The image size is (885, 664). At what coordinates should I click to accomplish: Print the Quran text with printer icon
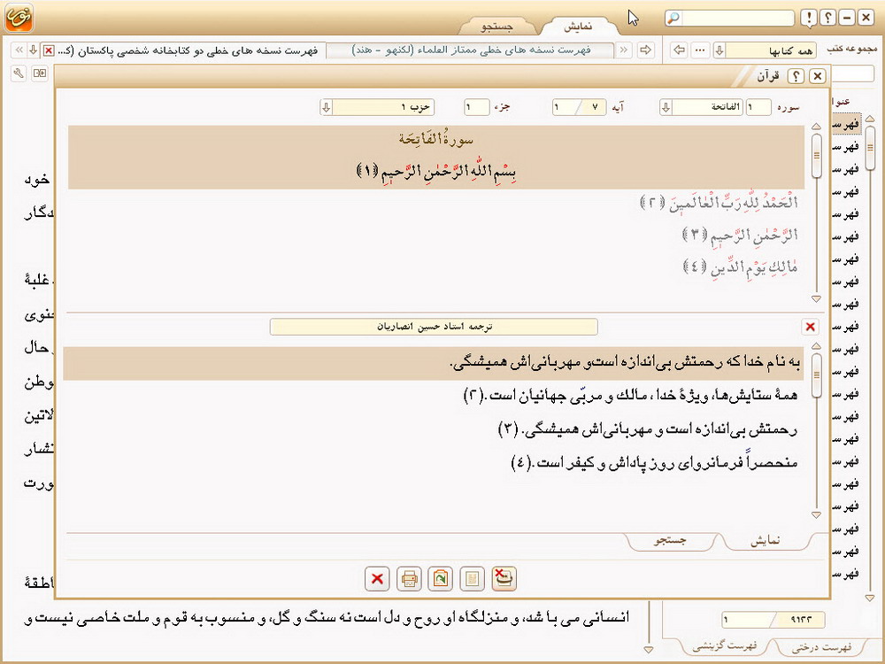click(x=409, y=579)
